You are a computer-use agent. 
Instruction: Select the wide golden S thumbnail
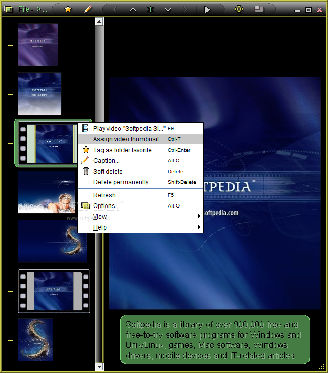pyautogui.click(x=53, y=241)
